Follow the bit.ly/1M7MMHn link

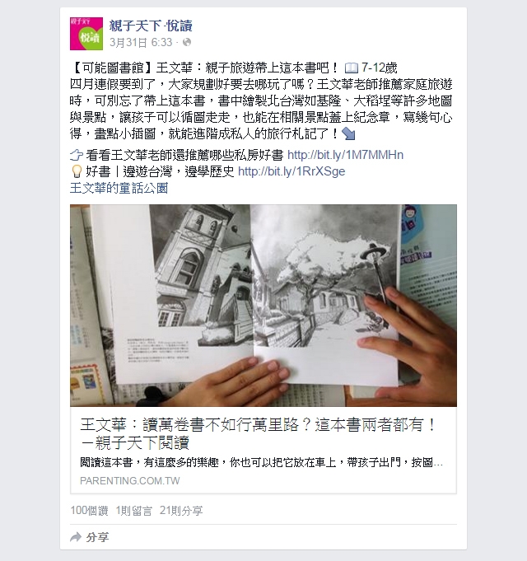click(x=345, y=155)
